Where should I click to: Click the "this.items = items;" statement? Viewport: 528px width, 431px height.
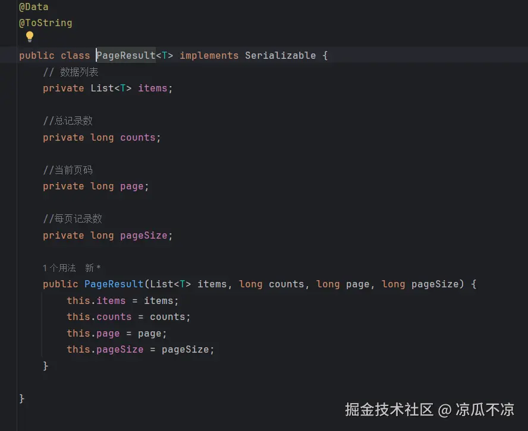[122, 301]
